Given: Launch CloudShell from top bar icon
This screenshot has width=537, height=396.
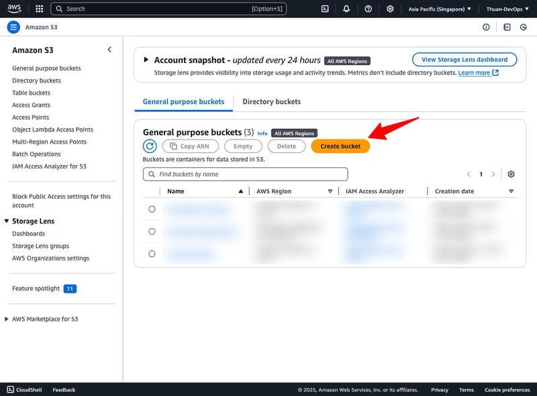Looking at the screenshot, I should (325, 9).
